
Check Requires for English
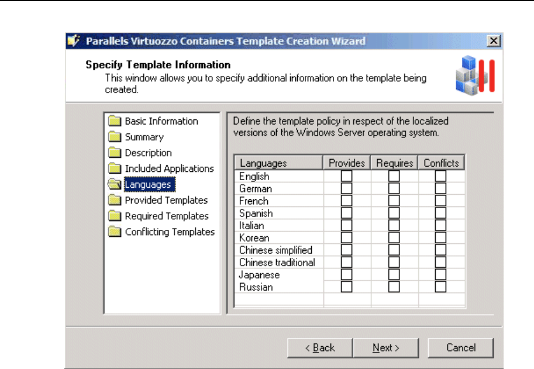(394, 176)
